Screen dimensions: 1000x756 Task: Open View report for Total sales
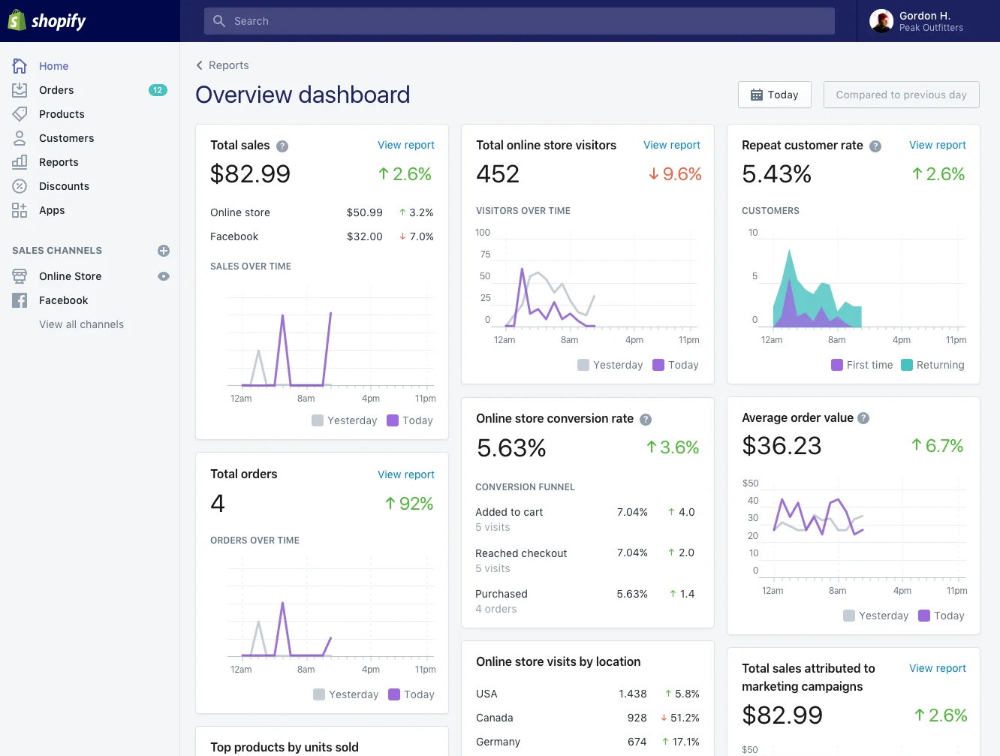tap(406, 145)
